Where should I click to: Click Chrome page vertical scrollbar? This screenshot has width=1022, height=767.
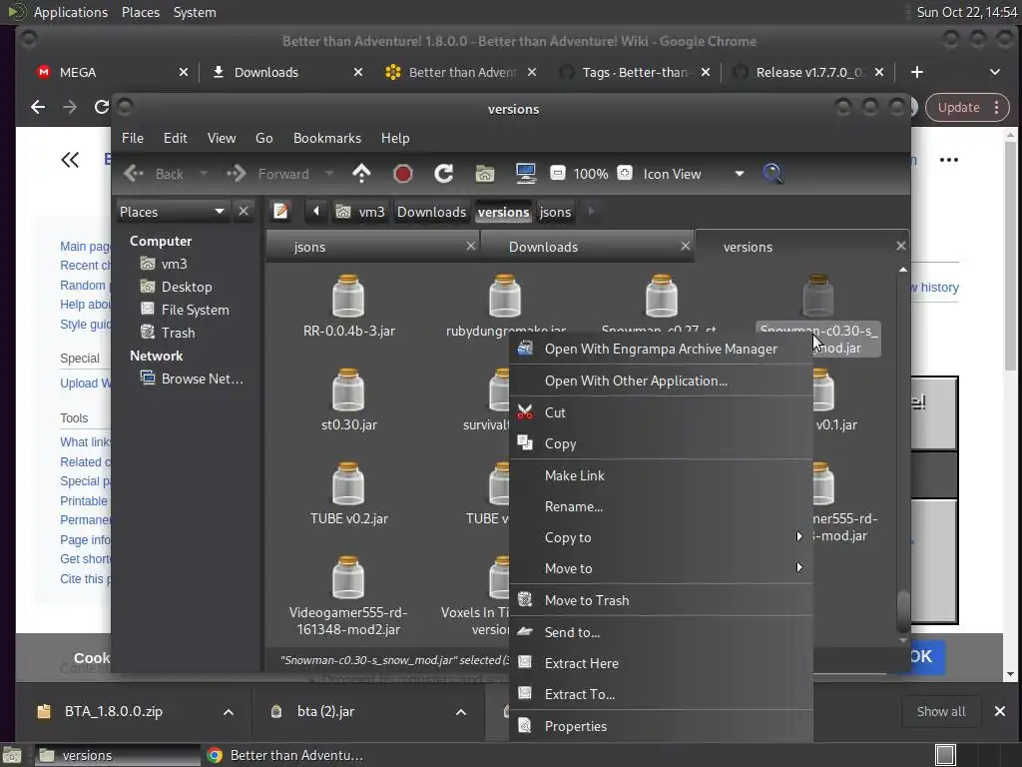tap(1010, 256)
